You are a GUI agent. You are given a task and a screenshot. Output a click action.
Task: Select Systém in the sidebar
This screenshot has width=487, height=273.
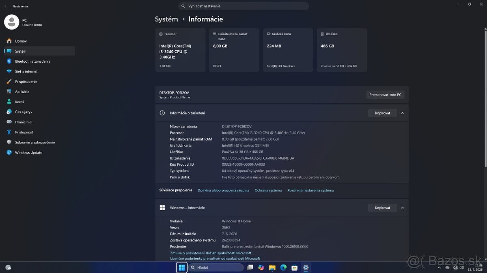coord(39,51)
